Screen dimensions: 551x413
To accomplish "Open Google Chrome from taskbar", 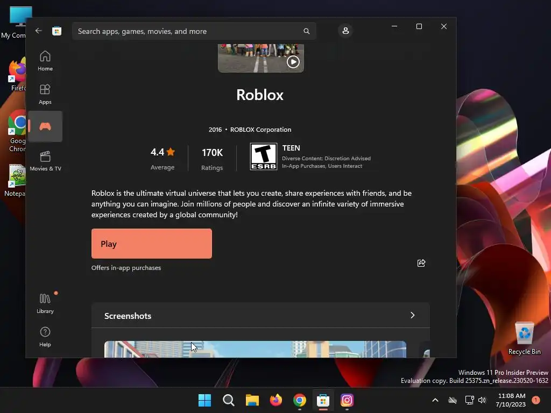I will pyautogui.click(x=299, y=400).
